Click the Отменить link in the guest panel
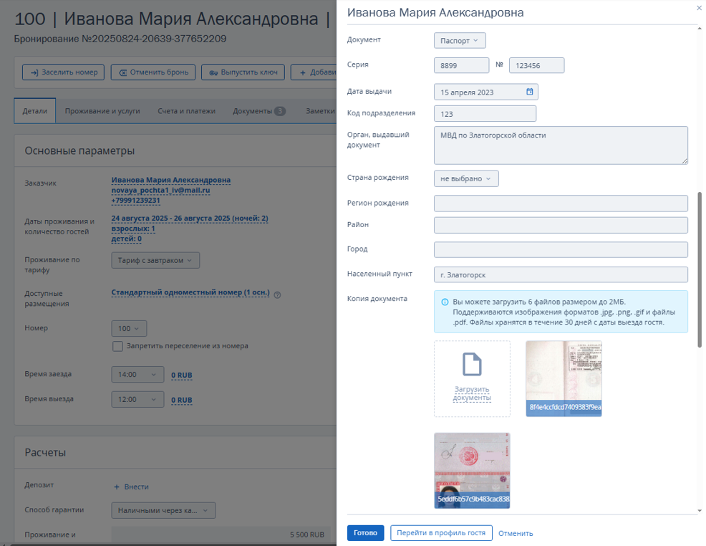The width and height of the screenshot is (706, 546). coord(516,533)
